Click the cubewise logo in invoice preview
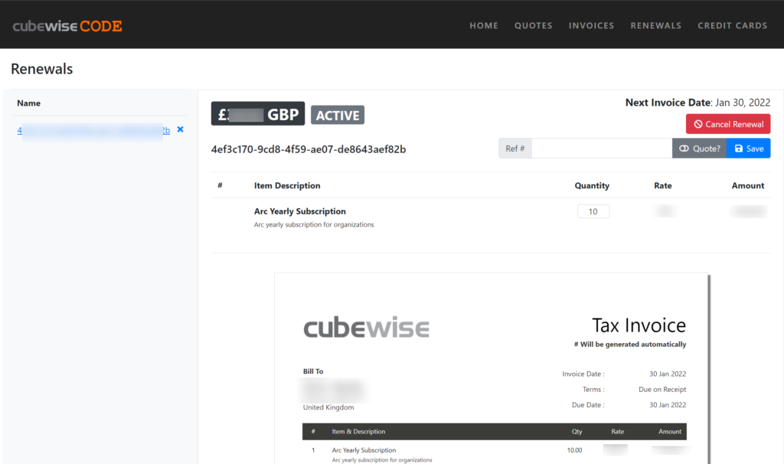 click(366, 328)
